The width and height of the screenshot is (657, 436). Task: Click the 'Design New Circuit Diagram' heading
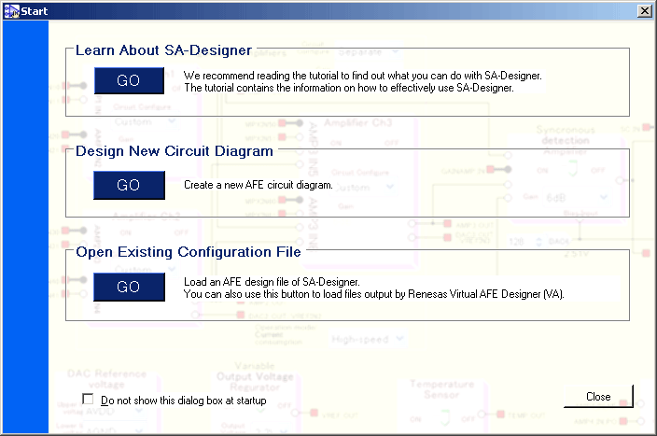(x=175, y=151)
